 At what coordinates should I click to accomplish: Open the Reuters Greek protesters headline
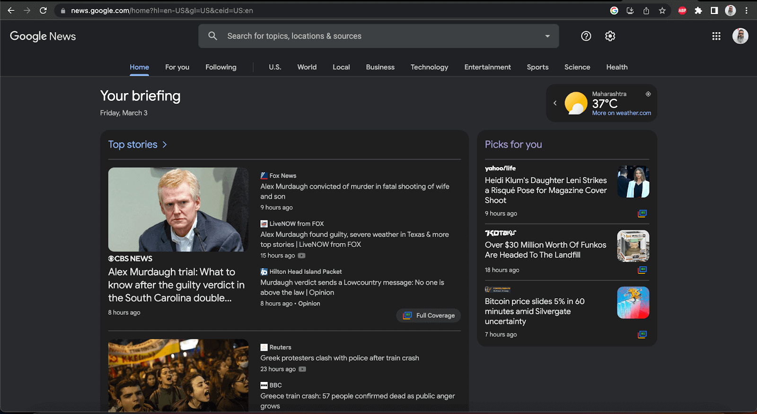point(339,358)
